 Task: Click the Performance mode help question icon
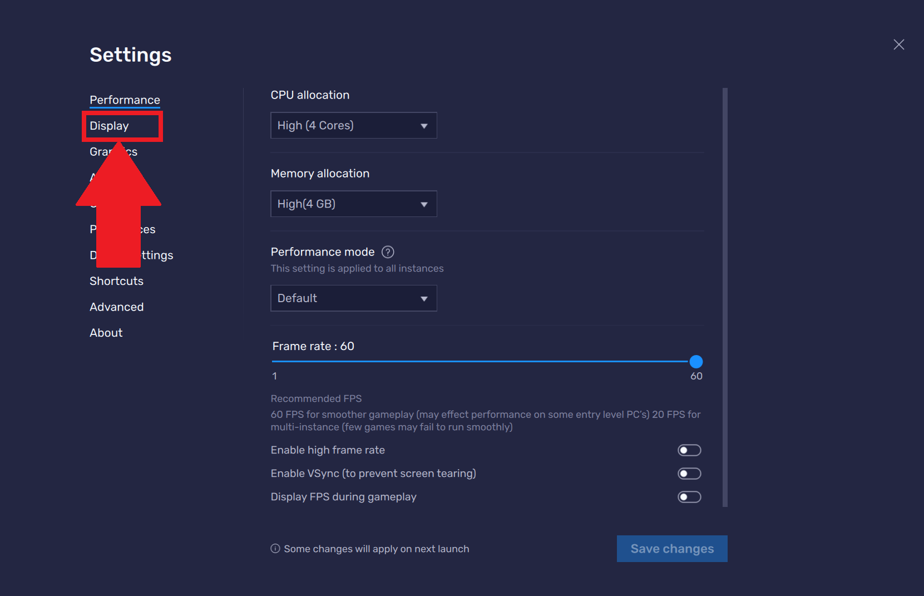click(x=388, y=252)
